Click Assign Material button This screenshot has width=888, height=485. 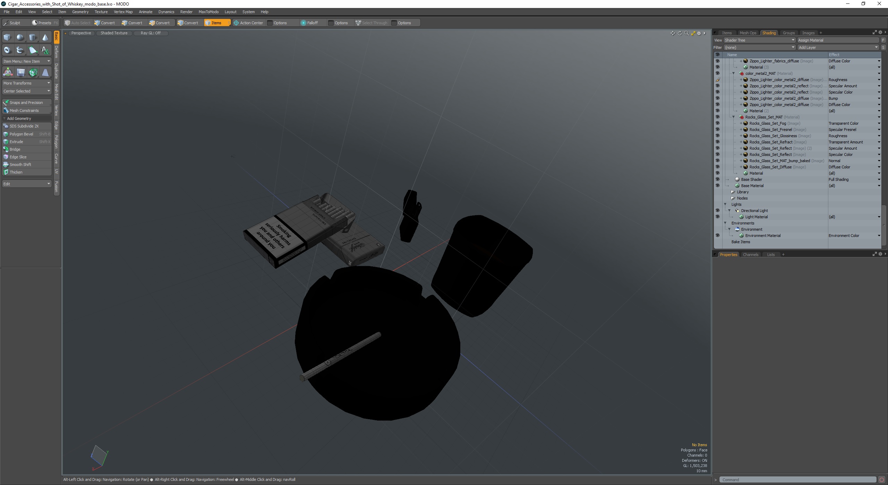(838, 40)
